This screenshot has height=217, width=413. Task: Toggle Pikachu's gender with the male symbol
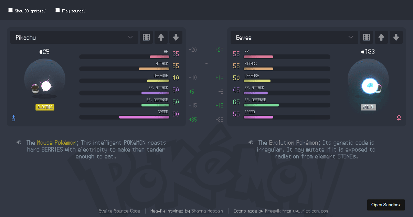click(x=13, y=118)
